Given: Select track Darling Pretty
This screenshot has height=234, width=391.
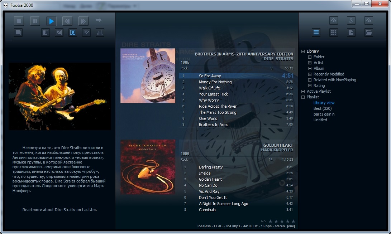Looking at the screenshot, I should pos(237,167).
